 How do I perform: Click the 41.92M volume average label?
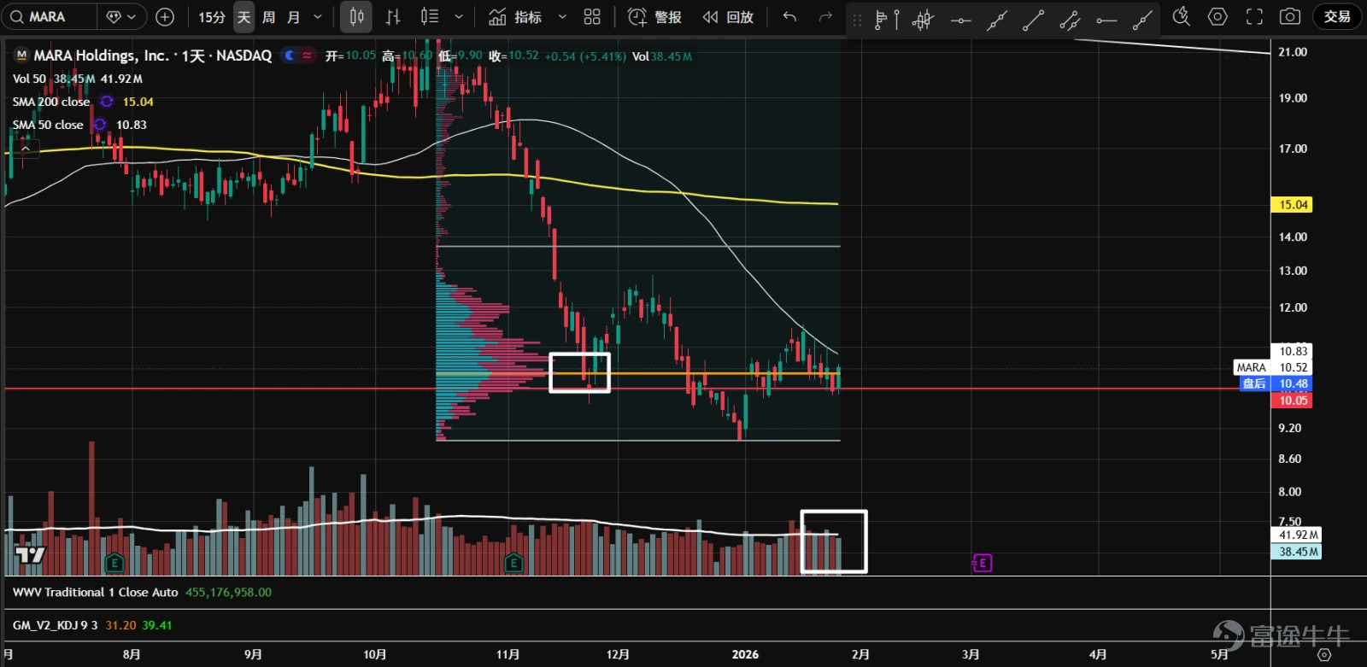point(1297,535)
